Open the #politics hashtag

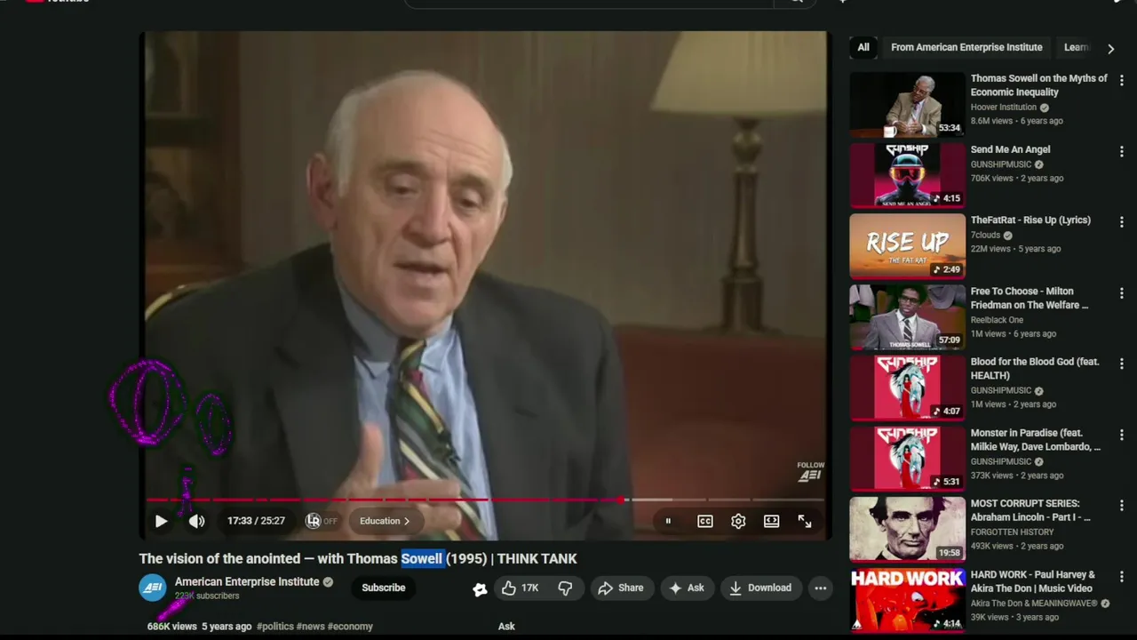[275, 627]
